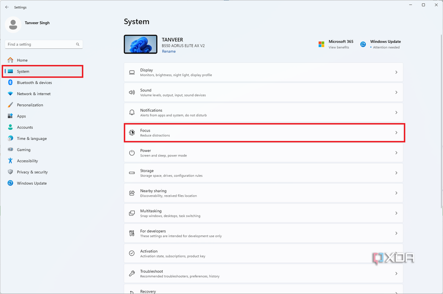The image size is (443, 294).
Task: Select the Notifications bell icon
Action: [x=132, y=112]
